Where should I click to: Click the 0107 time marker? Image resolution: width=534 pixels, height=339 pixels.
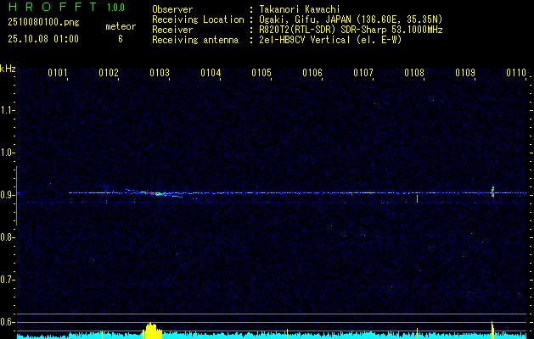tap(363, 73)
